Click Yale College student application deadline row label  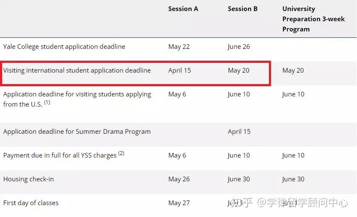(x=64, y=47)
